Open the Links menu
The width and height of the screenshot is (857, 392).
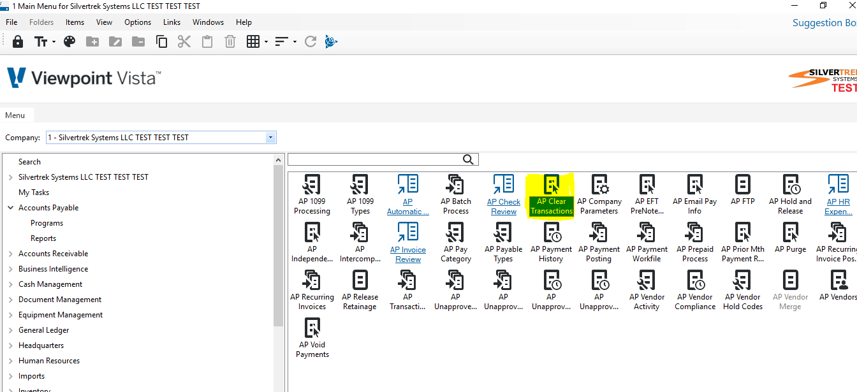(x=172, y=22)
